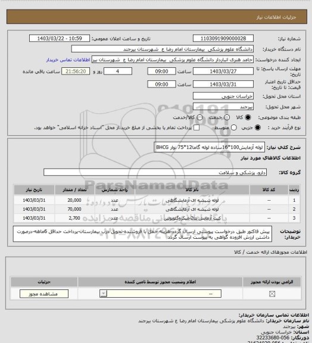Click the response deadline time 09:00 field
Image resolution: width=312 pixels, height=343 pixels.
tap(162, 71)
